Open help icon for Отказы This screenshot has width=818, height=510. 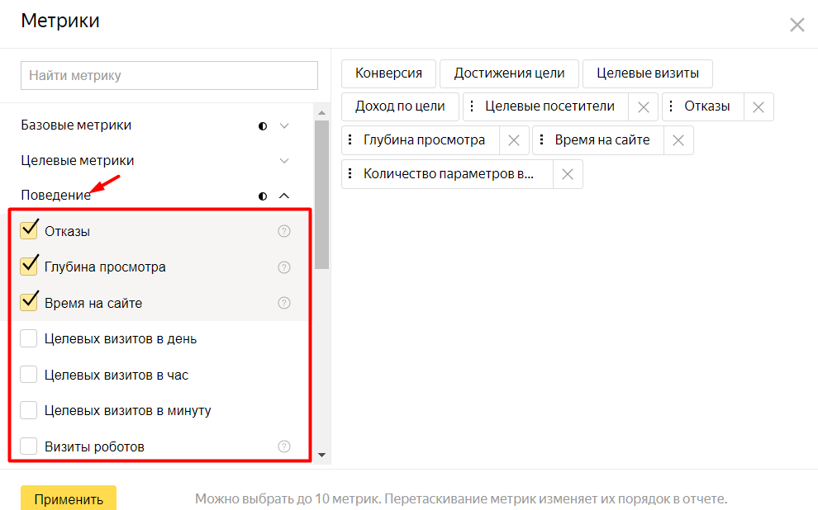pos(283,231)
